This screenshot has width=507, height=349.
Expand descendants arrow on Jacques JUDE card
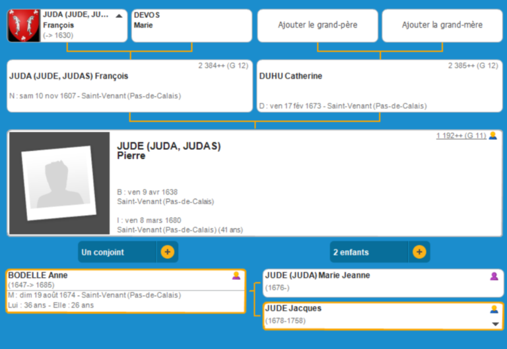pos(495,324)
